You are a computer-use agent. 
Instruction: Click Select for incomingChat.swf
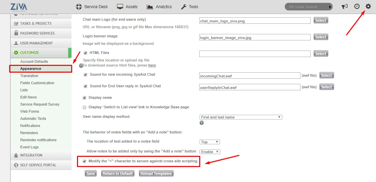[327, 76]
